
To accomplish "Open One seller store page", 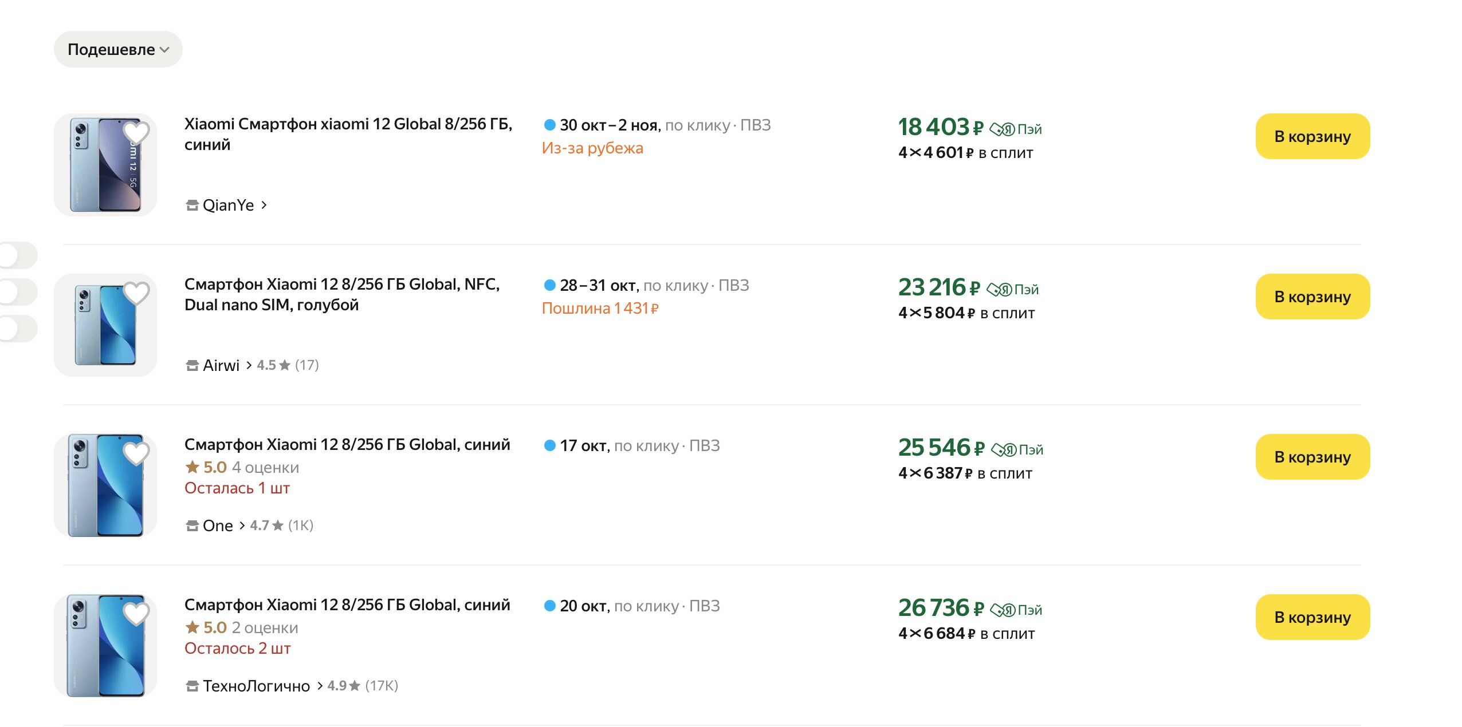I will [x=218, y=526].
